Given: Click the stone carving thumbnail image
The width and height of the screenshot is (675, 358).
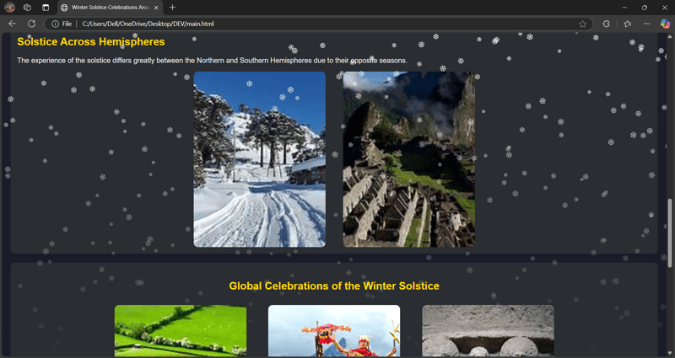Looking at the screenshot, I should [488, 330].
